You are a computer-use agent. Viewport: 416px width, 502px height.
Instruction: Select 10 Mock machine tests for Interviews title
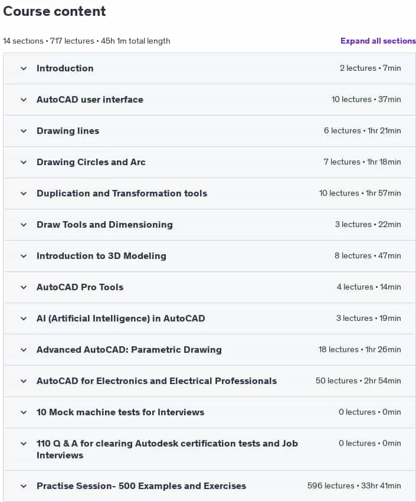point(120,412)
